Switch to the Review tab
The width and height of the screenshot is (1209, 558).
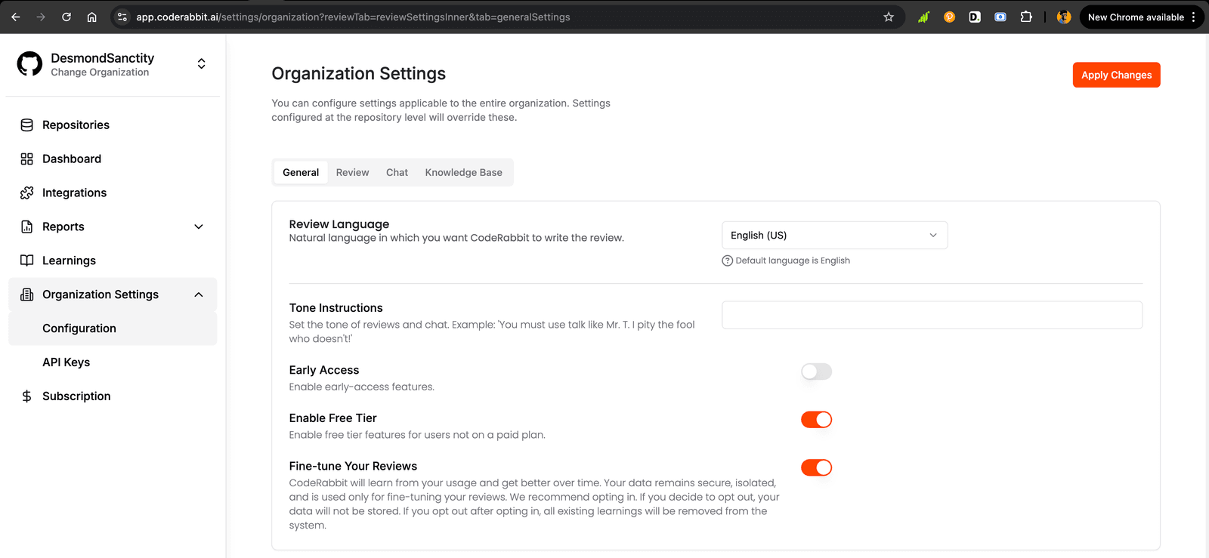[x=352, y=173]
